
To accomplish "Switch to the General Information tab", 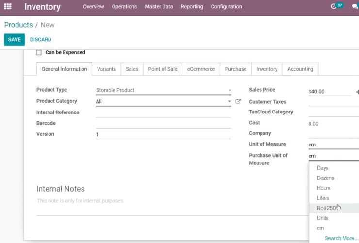I will [x=64, y=69].
